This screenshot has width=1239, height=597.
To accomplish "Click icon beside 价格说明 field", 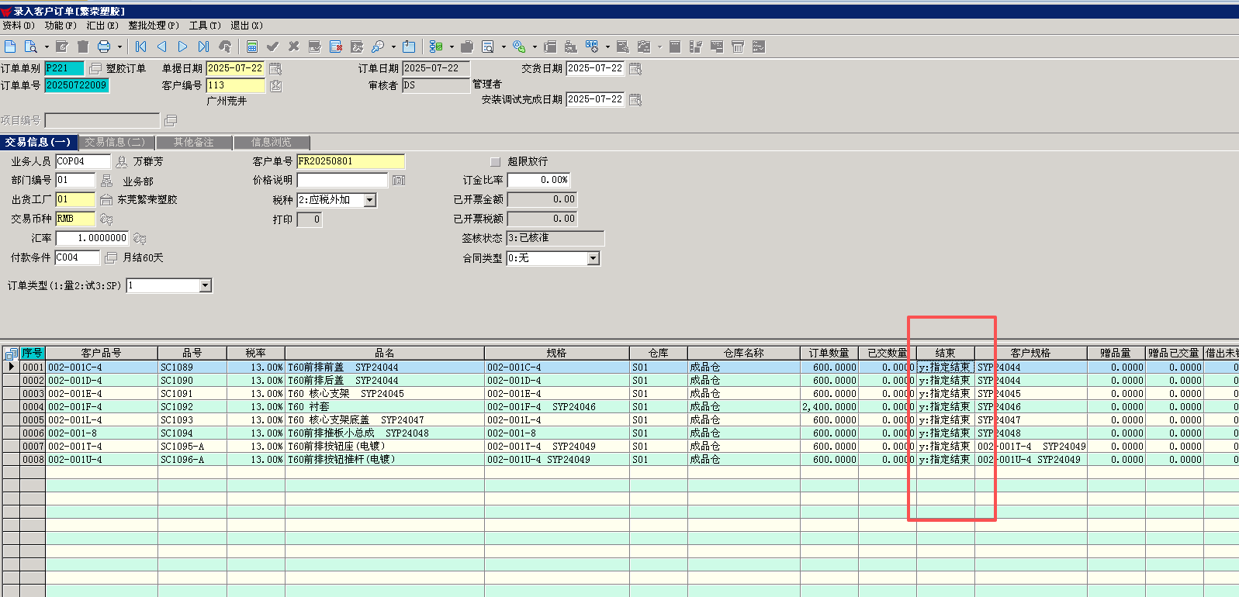I will 399,180.
